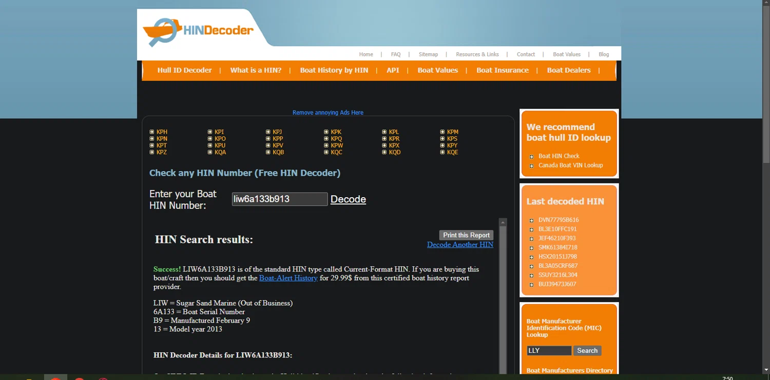Open the KQE code link
The width and height of the screenshot is (770, 380).
[453, 152]
